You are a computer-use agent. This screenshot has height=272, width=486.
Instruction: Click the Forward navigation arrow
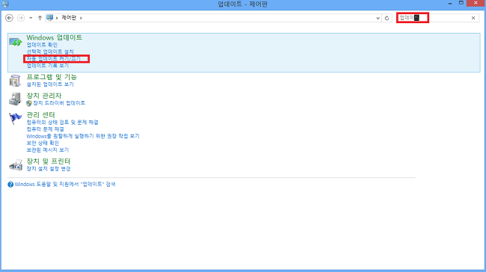(x=21, y=18)
